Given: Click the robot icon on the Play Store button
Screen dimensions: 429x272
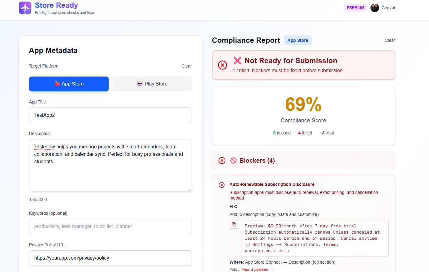Looking at the screenshot, I should [x=140, y=84].
